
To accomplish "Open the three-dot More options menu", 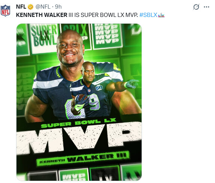I will (x=206, y=7).
